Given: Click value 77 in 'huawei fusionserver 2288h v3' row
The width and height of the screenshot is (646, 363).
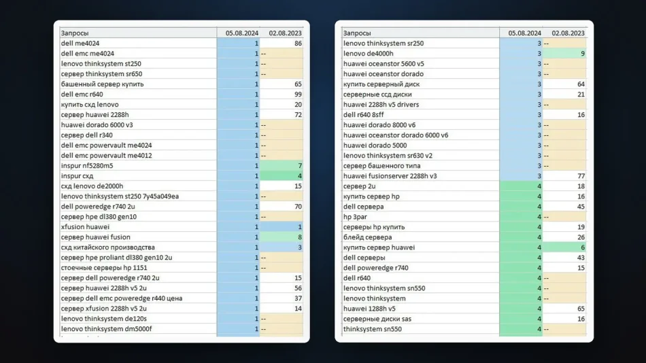Looking at the screenshot, I should pyautogui.click(x=564, y=176).
